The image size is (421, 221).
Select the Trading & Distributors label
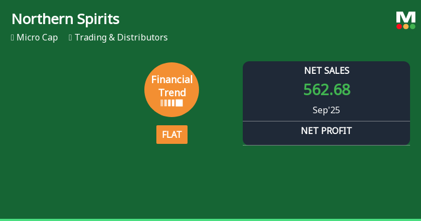pyautogui.click(x=121, y=38)
